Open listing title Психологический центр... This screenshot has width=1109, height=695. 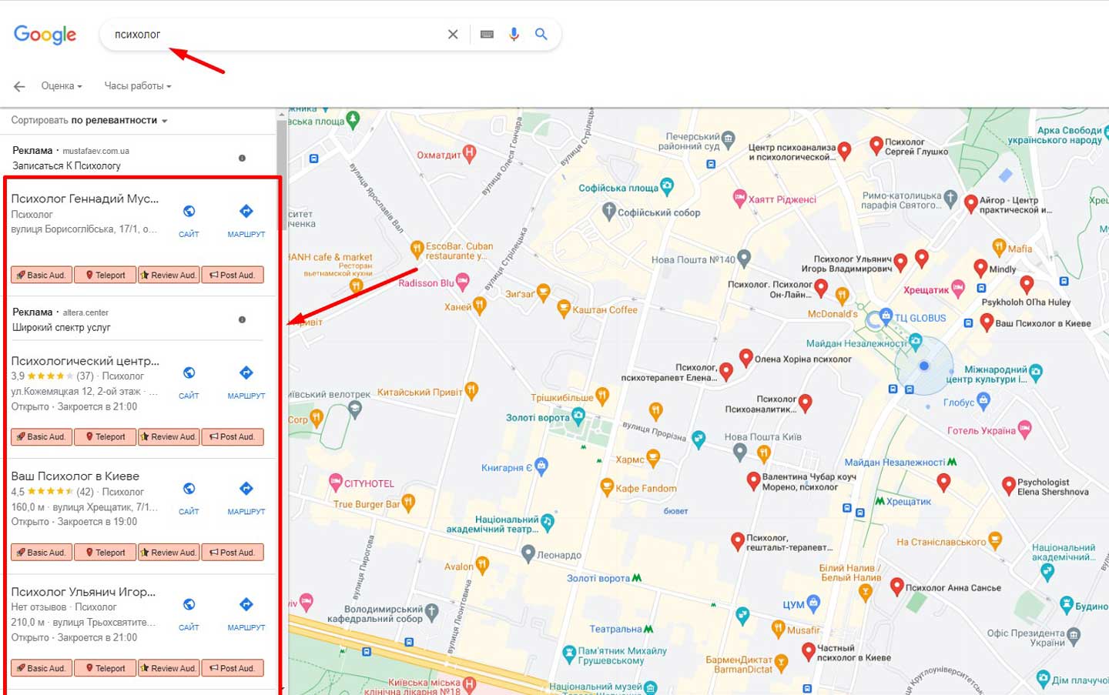coord(85,361)
